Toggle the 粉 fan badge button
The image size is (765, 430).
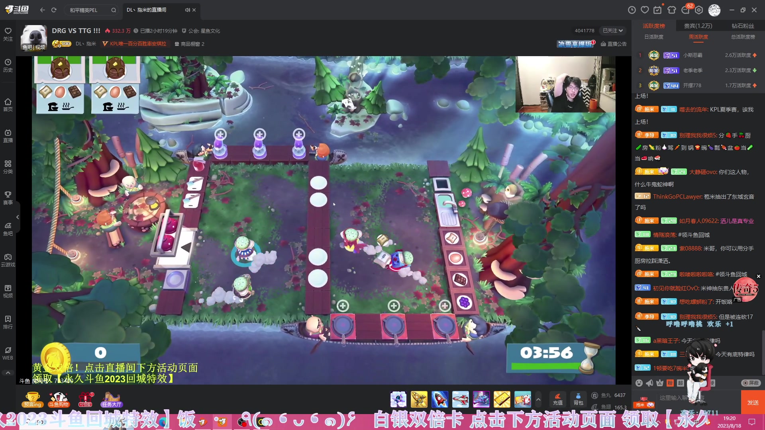pyautogui.click(x=670, y=383)
